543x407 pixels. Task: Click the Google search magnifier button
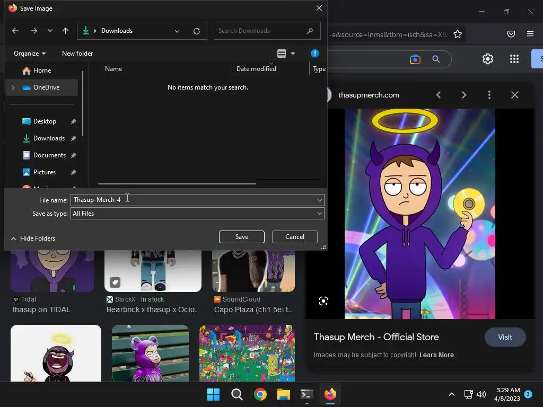pyautogui.click(x=436, y=59)
